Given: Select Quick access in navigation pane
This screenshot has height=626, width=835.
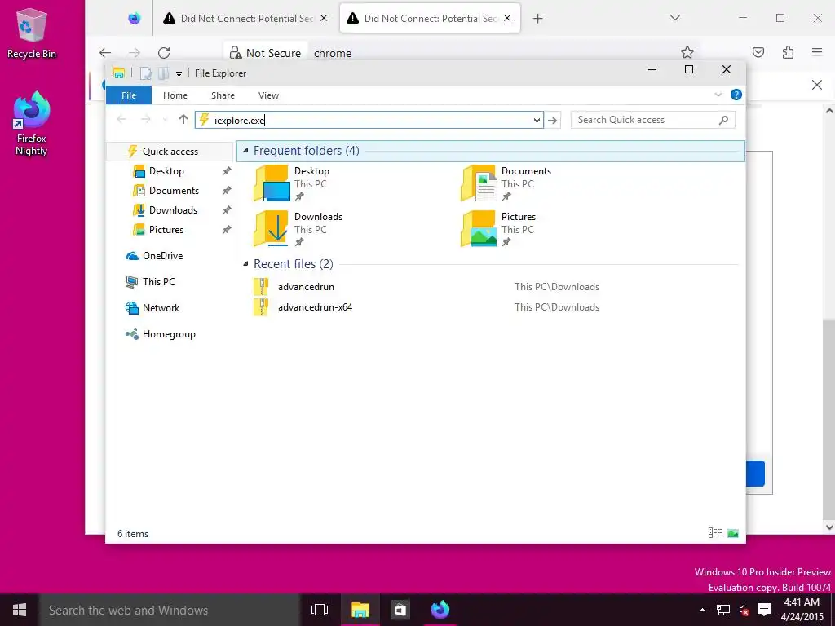Looking at the screenshot, I should [170, 151].
